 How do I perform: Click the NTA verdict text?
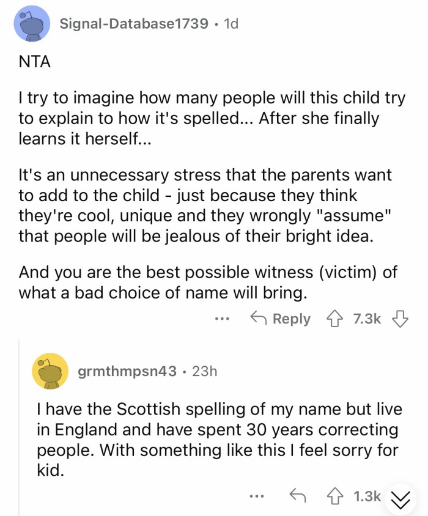click(34, 62)
